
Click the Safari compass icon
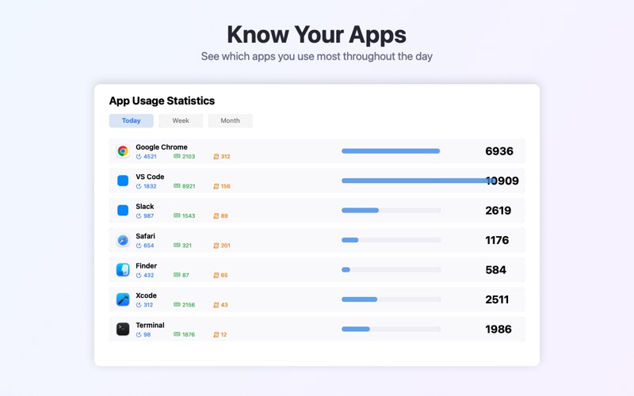pyautogui.click(x=123, y=240)
